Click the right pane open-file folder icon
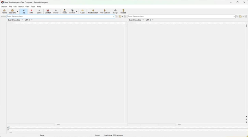Image resolution: width=248 pixels, height=137 pixels. click(240, 16)
